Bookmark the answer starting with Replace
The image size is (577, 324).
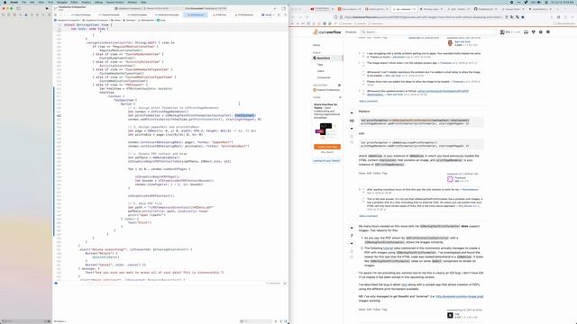(352, 136)
